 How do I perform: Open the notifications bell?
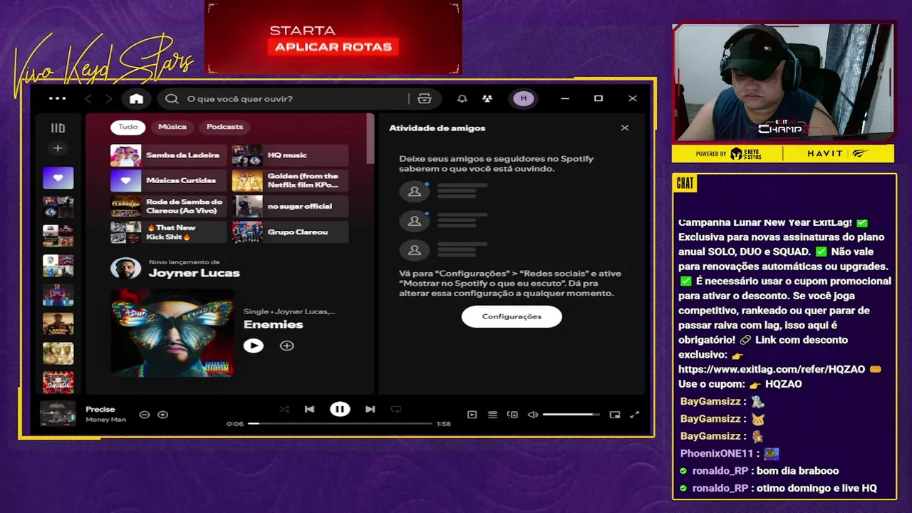click(x=462, y=98)
